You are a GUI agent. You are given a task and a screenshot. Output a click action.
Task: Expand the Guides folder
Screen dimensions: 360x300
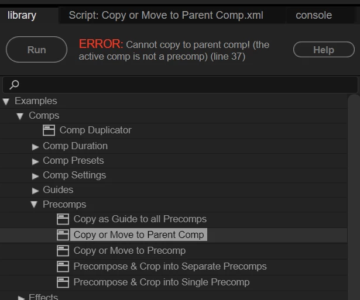pyautogui.click(x=36, y=190)
